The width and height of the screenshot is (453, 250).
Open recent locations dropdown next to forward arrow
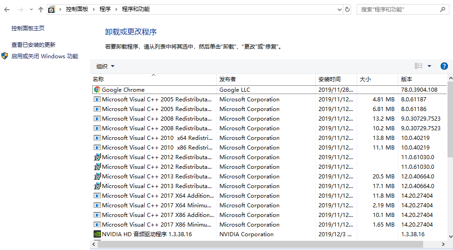[31, 9]
